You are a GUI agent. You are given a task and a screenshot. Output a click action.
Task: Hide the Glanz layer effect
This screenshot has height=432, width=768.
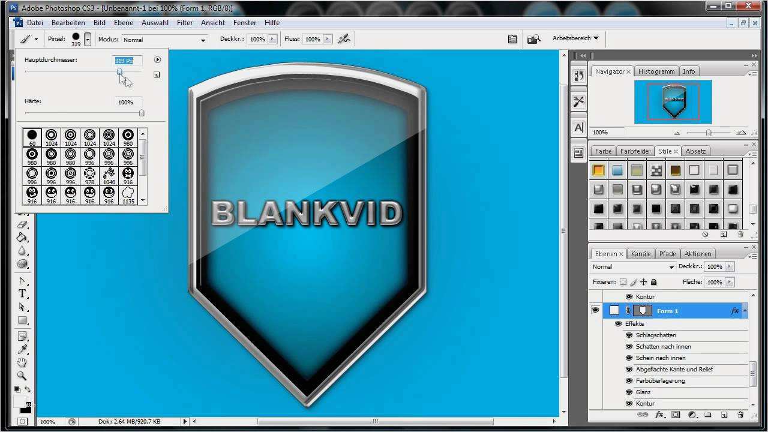(x=629, y=392)
